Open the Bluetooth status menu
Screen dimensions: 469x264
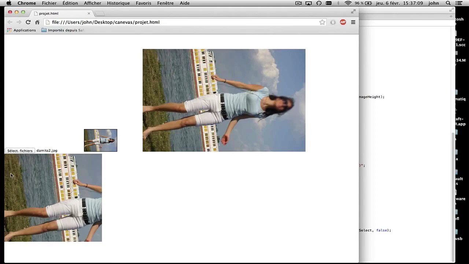338,3
